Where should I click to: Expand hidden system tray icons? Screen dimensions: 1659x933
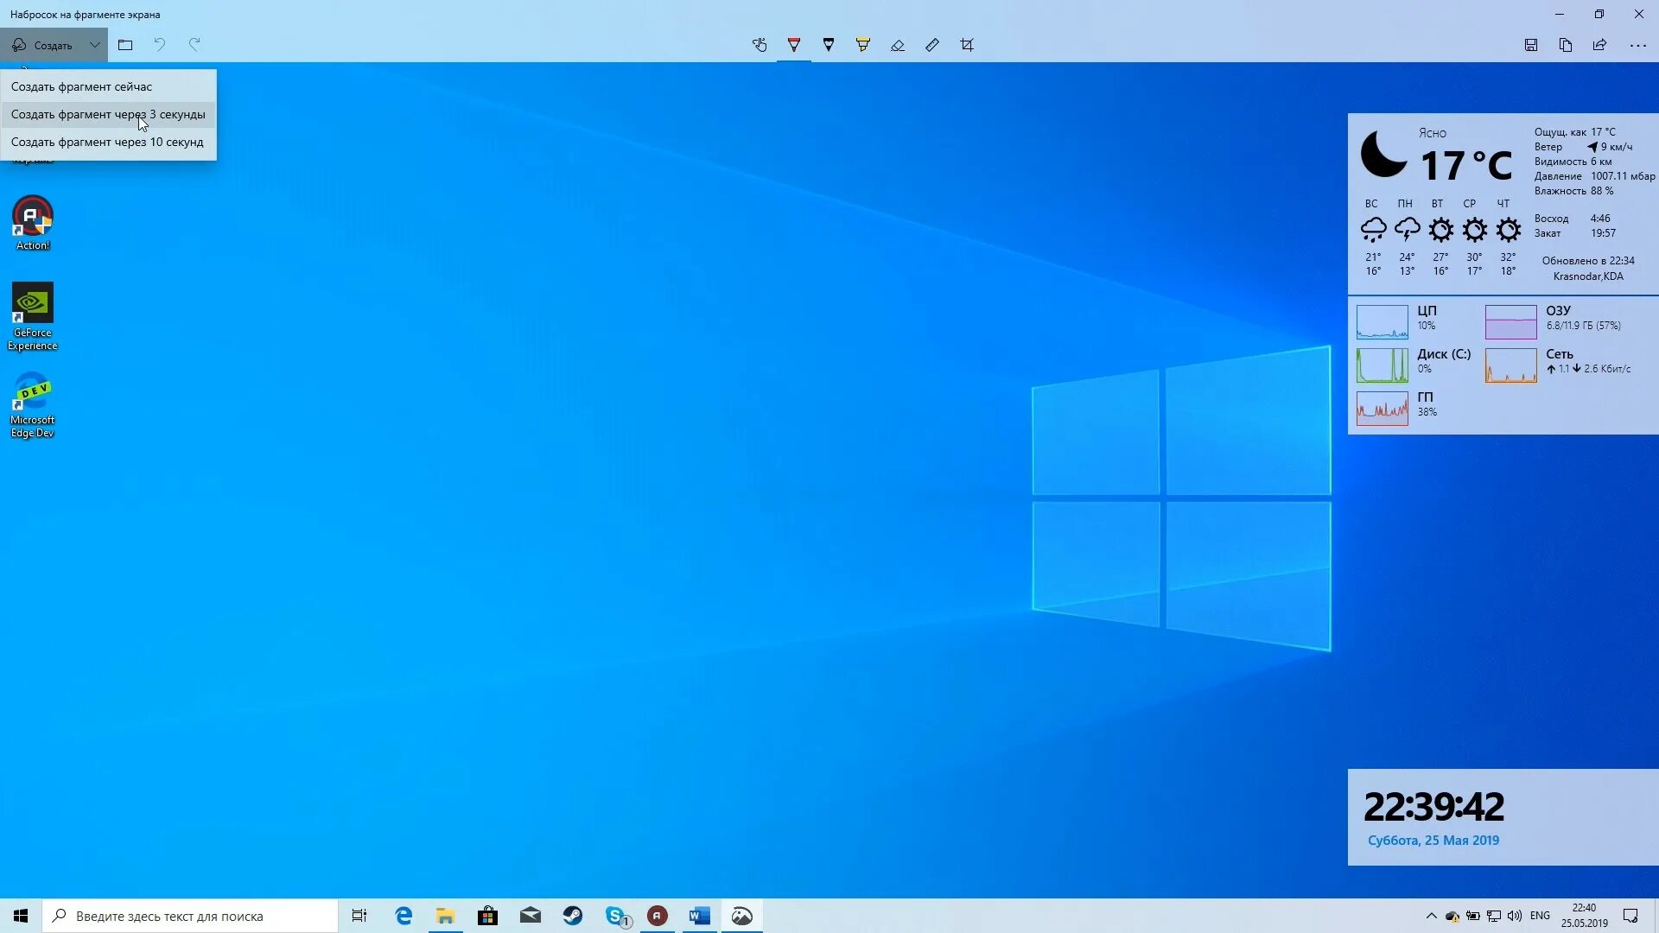point(1431,916)
